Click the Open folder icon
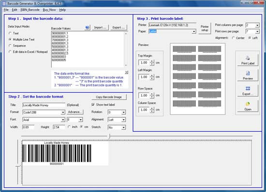Screen dimensions: 266x192 (248, 104)
